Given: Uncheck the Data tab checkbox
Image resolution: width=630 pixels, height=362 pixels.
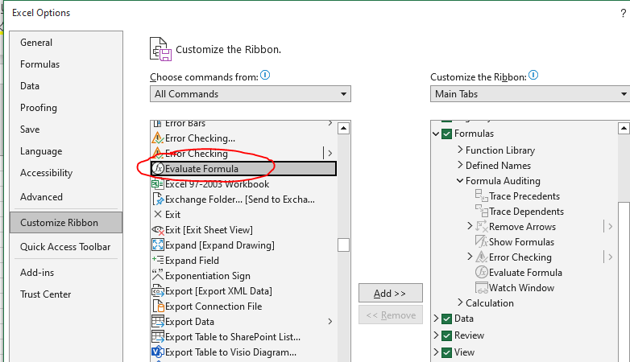Looking at the screenshot, I should click(x=446, y=319).
